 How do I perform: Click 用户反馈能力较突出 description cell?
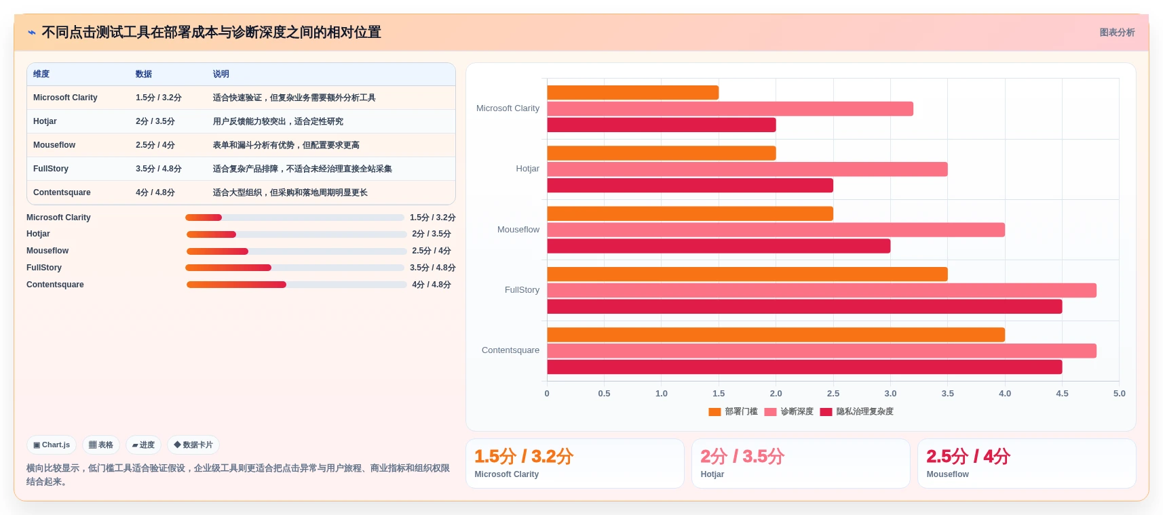pyautogui.click(x=278, y=121)
